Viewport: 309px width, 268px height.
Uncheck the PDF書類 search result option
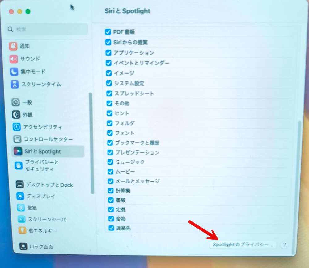click(x=108, y=32)
